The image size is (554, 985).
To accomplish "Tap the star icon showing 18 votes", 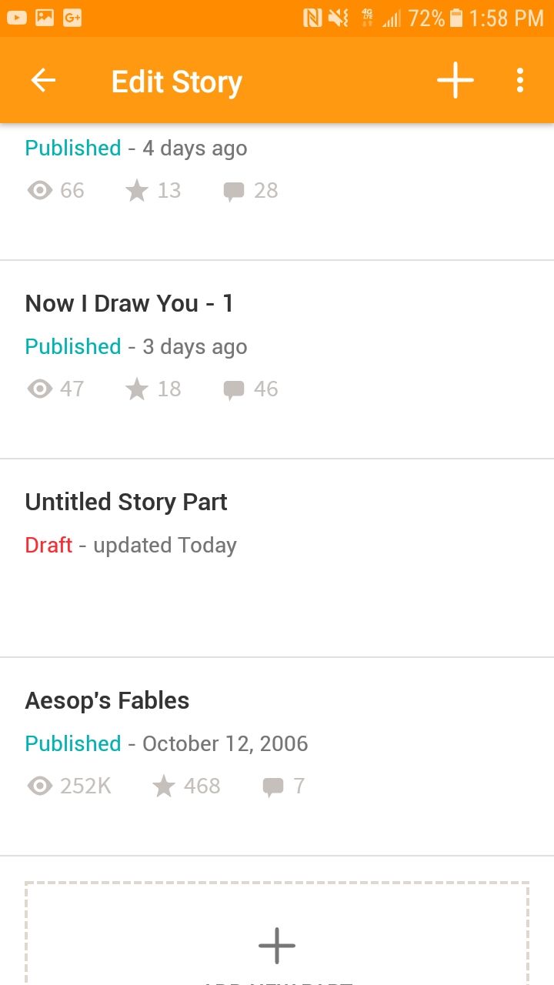I will 136,389.
